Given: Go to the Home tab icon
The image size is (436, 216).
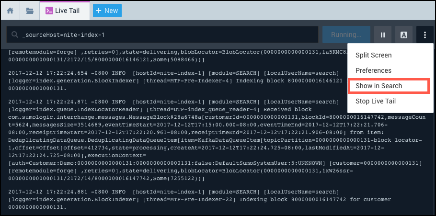Looking at the screenshot, I should tap(10, 11).
